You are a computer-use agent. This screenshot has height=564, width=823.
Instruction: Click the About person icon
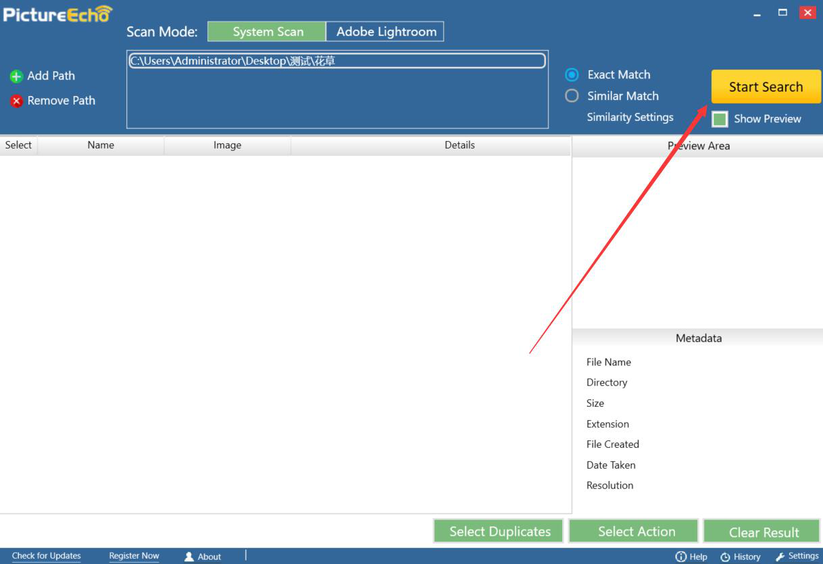coord(189,557)
